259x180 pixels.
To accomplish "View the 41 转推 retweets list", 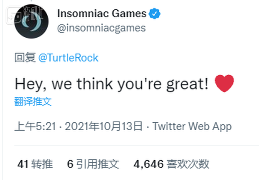I will coord(35,164).
